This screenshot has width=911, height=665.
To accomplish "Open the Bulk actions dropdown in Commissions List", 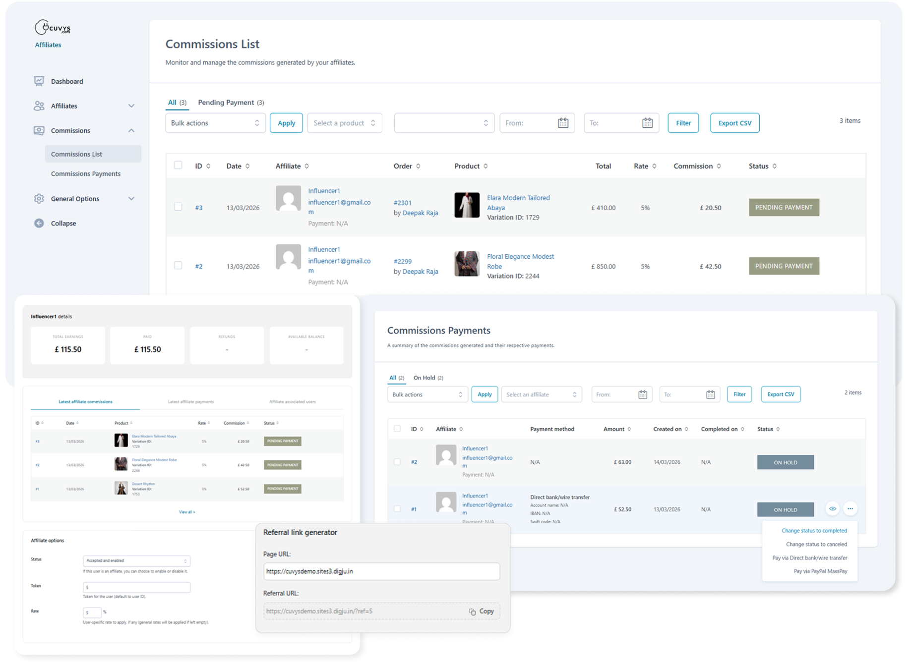I will (215, 123).
